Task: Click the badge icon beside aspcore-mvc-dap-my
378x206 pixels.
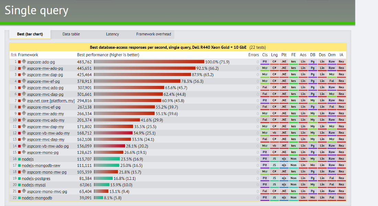Action: (24, 139)
